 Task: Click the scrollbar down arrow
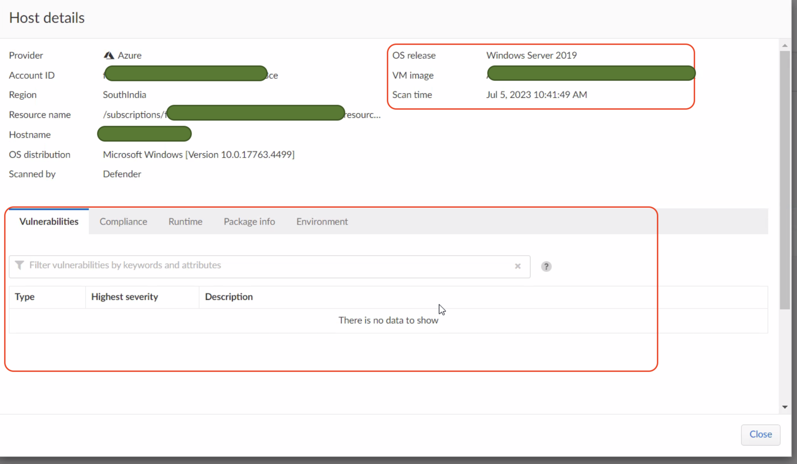[x=784, y=407]
